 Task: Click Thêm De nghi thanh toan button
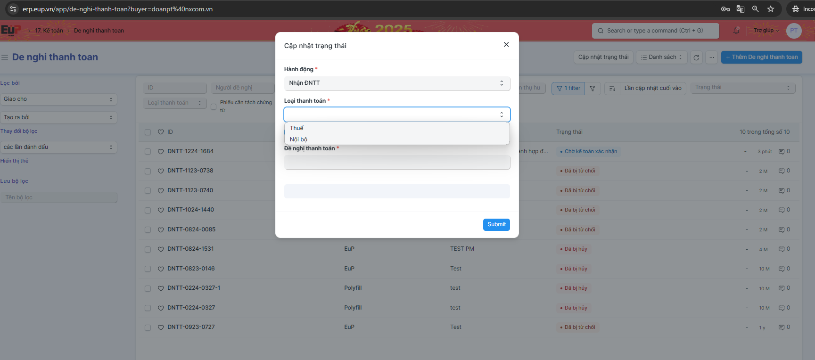click(761, 57)
